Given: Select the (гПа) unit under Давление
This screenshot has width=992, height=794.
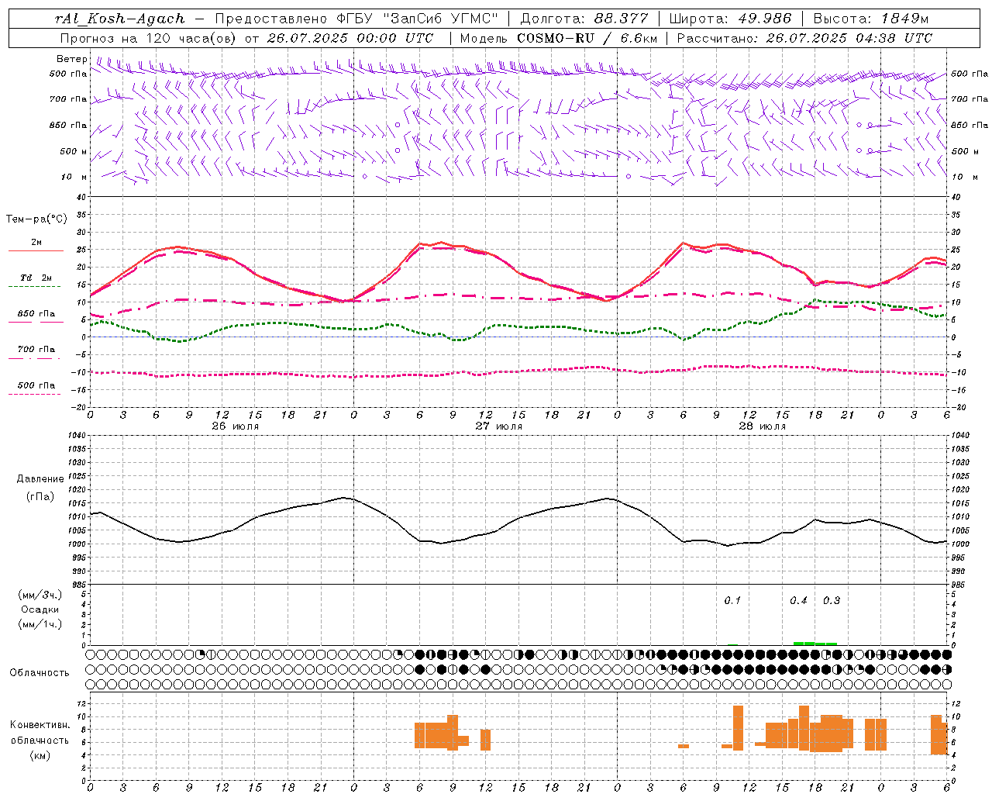Looking at the screenshot, I should [x=40, y=497].
